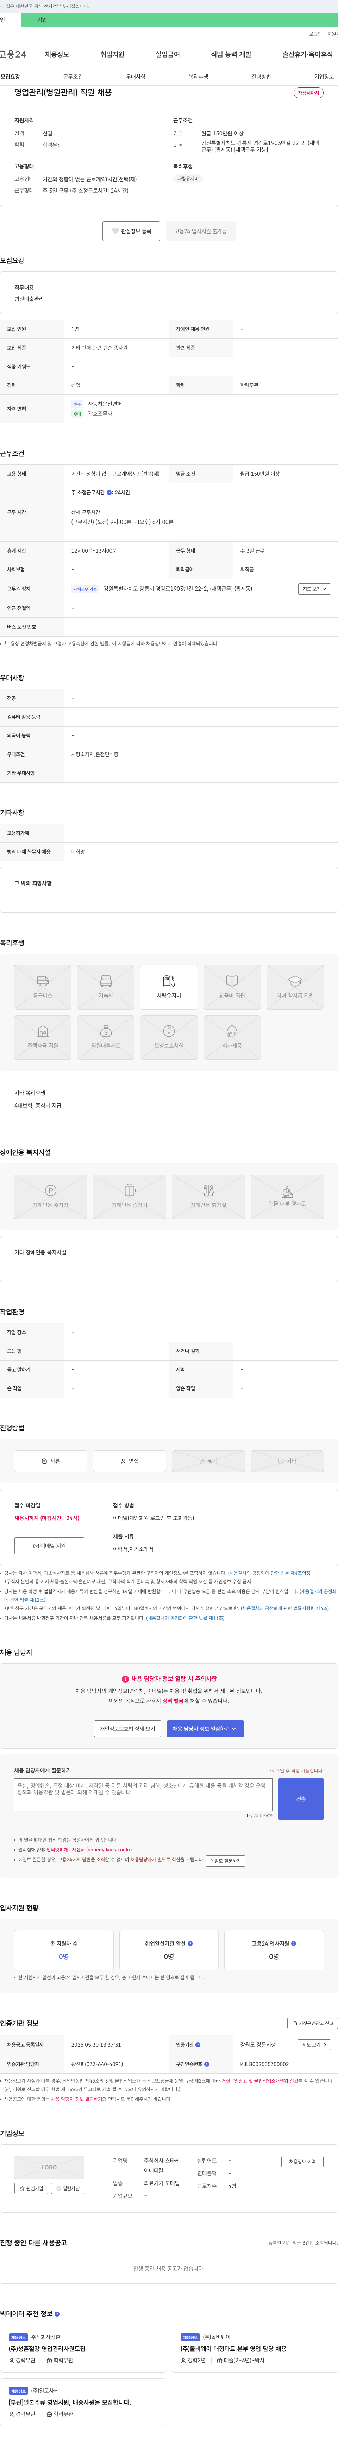Viewport: 338px width, 2458px height.
Task: Open the 채용정보 main menu
Action: 57,54
